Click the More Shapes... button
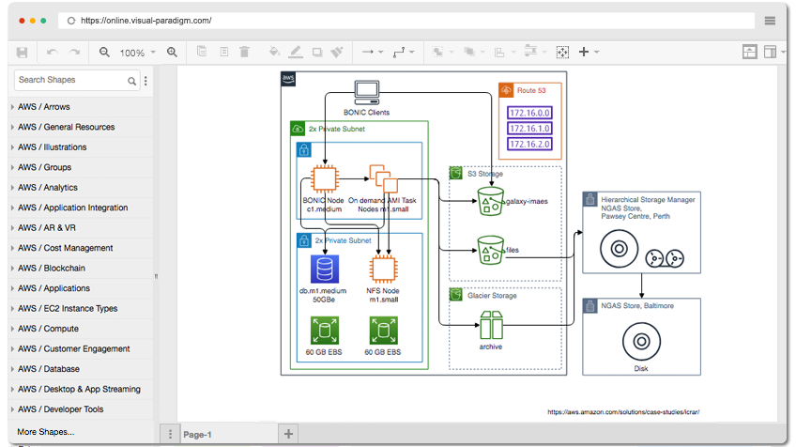 (46, 432)
